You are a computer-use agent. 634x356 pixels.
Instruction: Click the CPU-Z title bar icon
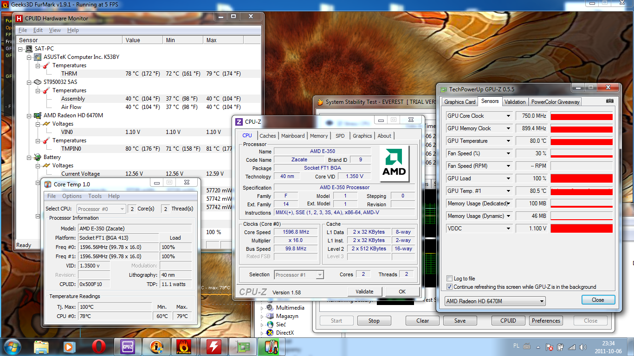point(239,122)
